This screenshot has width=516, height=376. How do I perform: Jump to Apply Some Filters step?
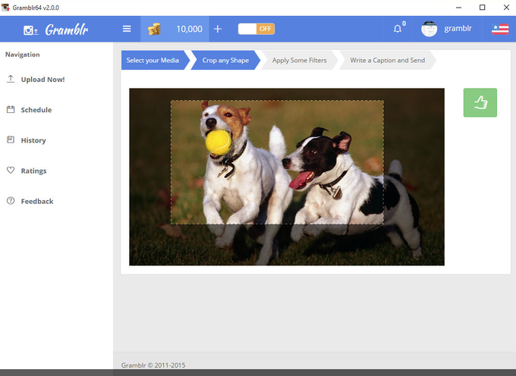click(x=300, y=60)
